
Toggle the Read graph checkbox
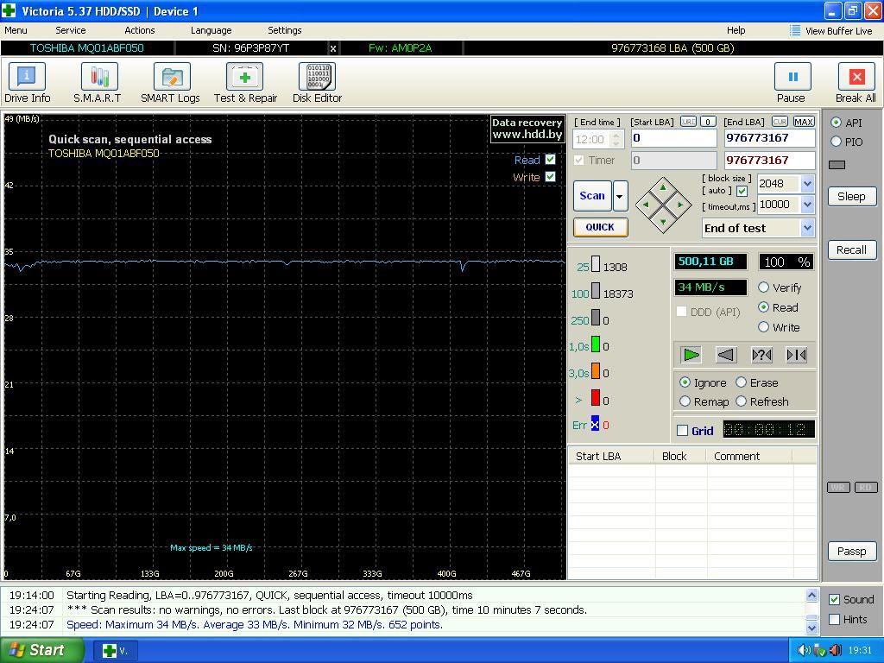point(550,160)
